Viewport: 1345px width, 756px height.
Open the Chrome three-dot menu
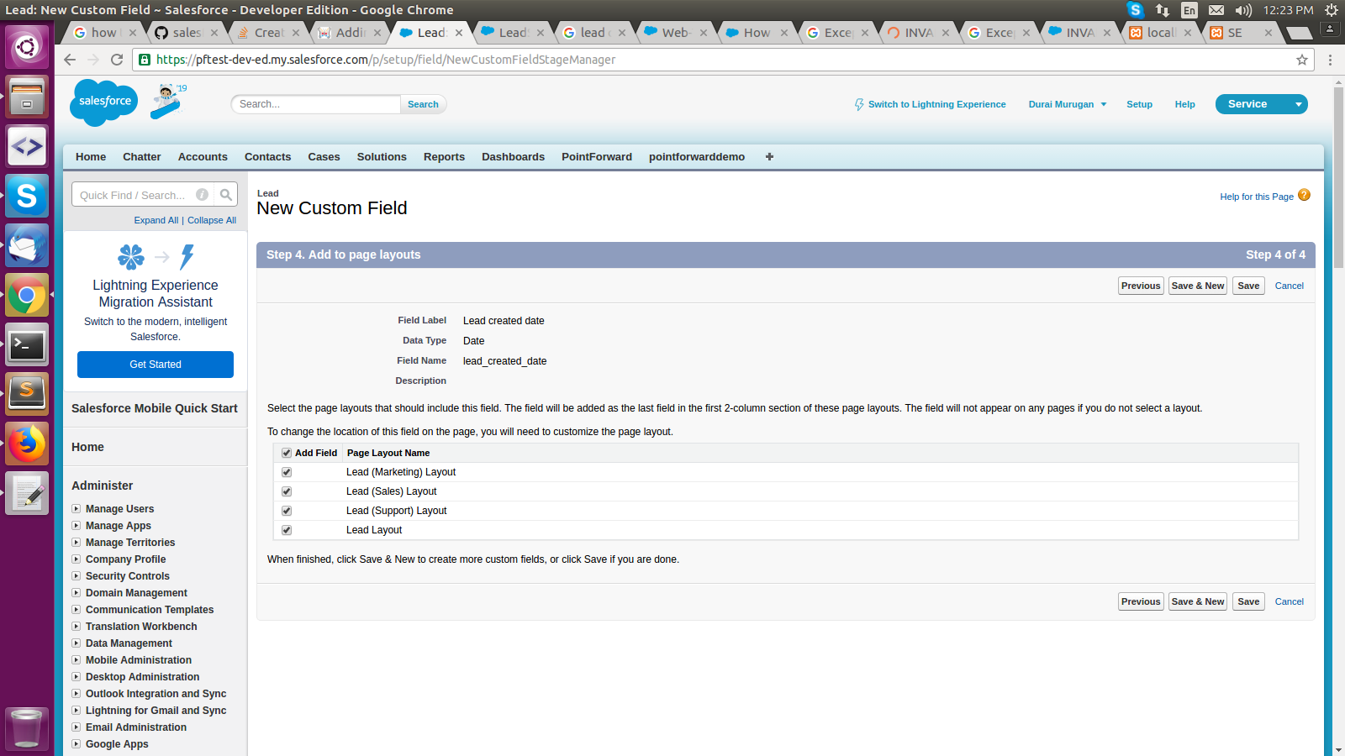(1330, 60)
